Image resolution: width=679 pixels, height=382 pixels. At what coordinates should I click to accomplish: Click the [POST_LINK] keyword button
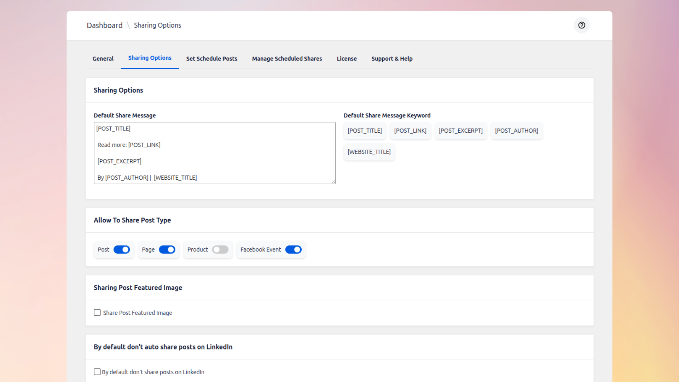pos(410,131)
